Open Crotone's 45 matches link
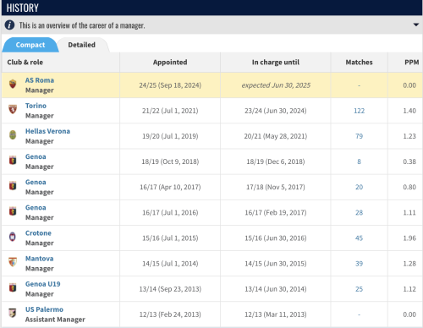423x328 pixels. point(359,238)
